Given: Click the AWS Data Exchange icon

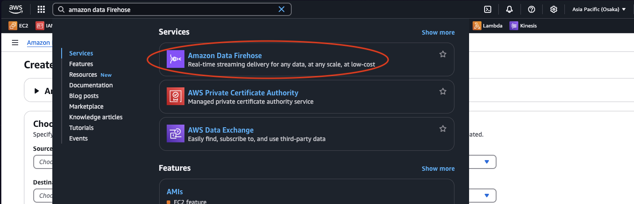Looking at the screenshot, I should click(175, 134).
